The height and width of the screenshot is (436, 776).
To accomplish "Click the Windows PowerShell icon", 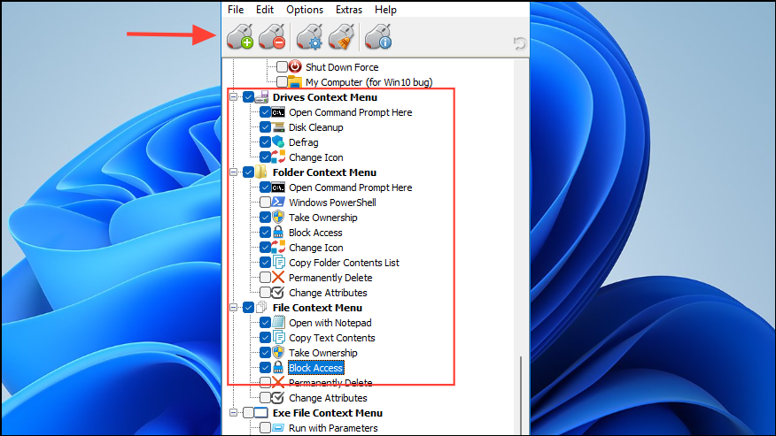I will point(279,203).
